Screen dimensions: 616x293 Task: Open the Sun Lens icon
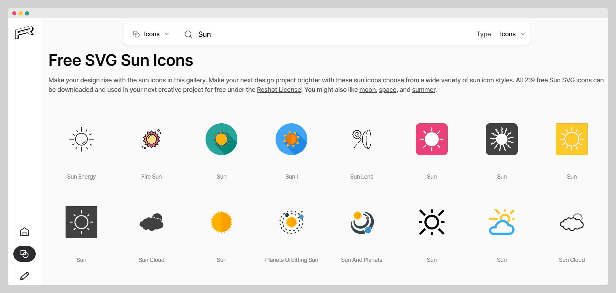(362, 139)
